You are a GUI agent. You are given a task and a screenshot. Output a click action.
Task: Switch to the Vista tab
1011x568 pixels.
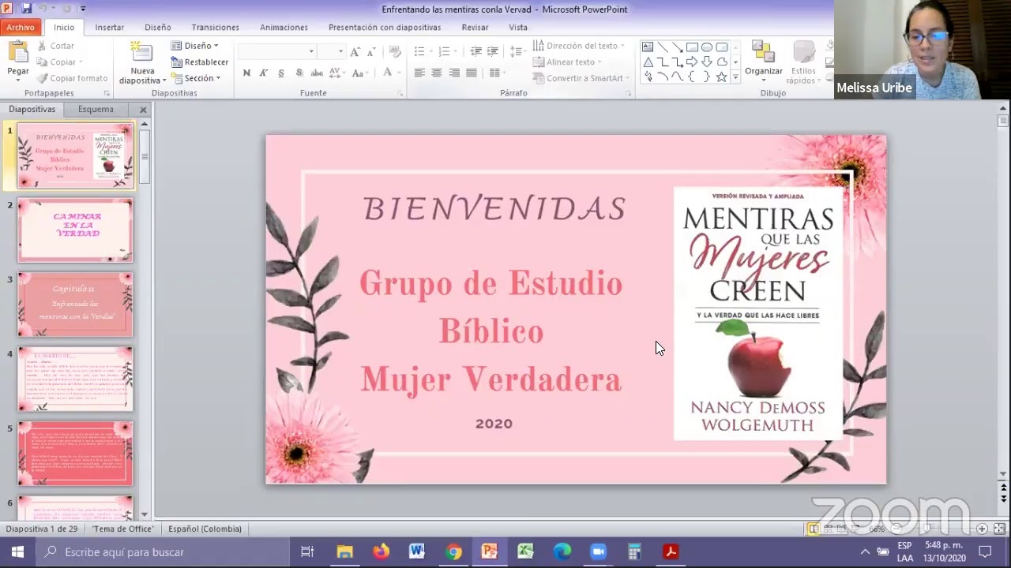click(x=518, y=27)
